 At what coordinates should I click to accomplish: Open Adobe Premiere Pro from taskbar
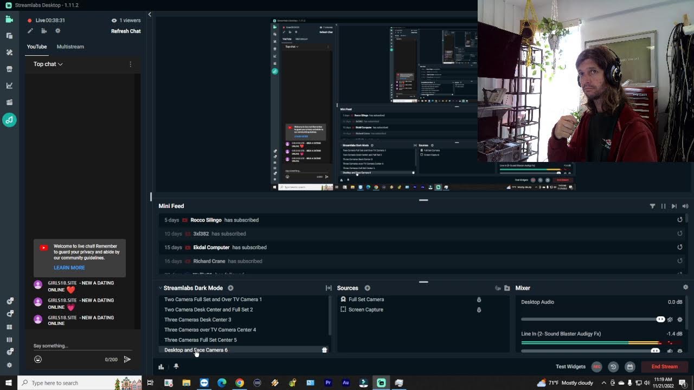328,383
